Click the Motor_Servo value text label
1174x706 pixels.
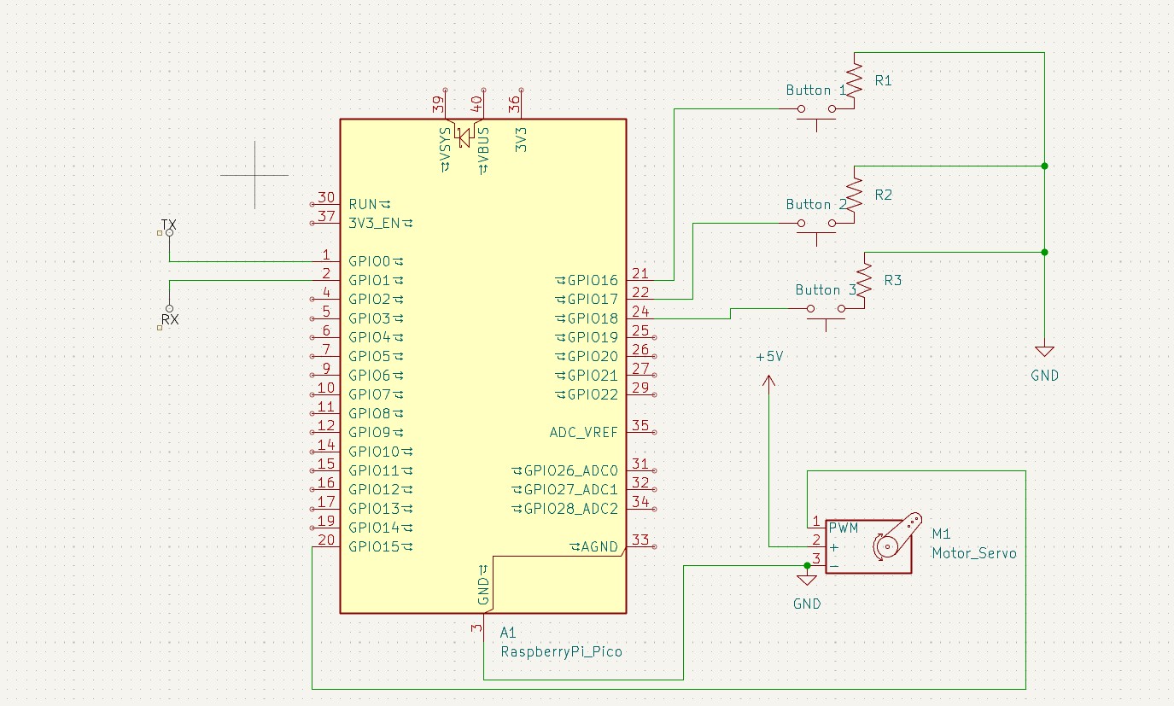click(973, 552)
